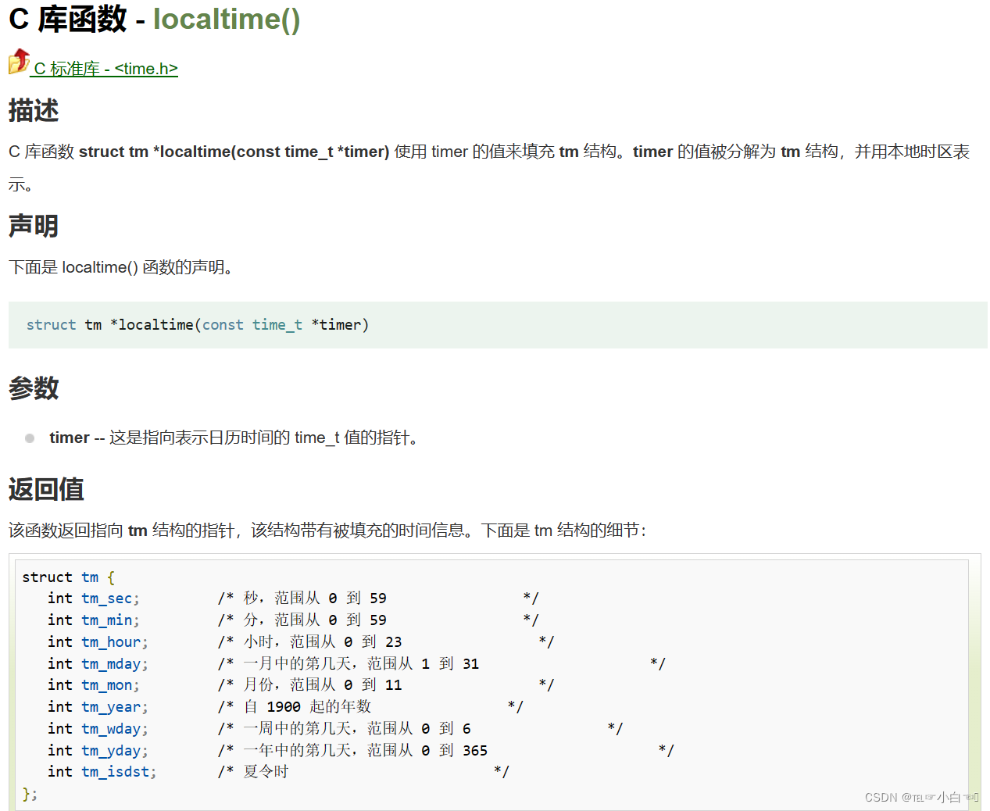The height and width of the screenshot is (811, 990).
Task: Select the 返回值 section heading
Action: (x=45, y=490)
